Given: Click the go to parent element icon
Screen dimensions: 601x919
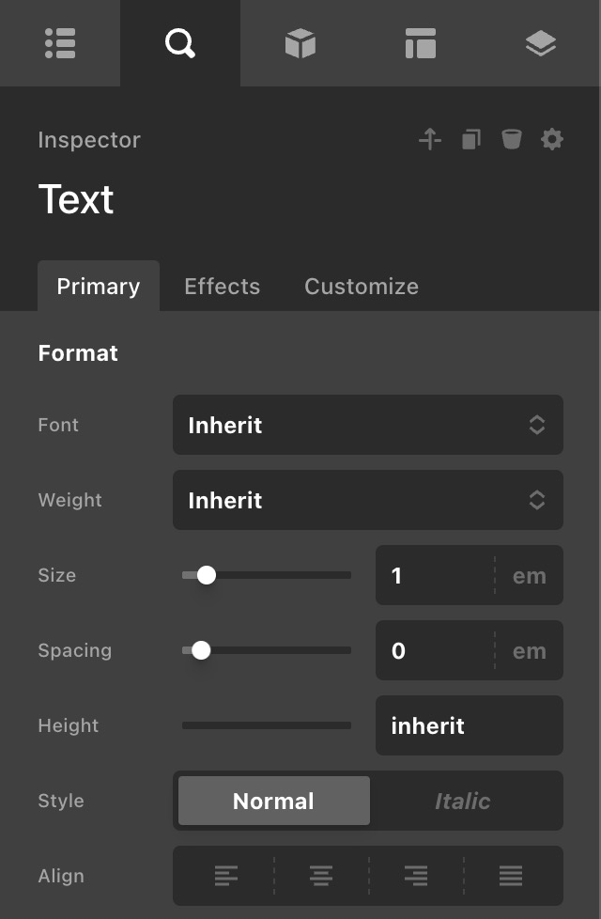Looking at the screenshot, I should [x=430, y=140].
